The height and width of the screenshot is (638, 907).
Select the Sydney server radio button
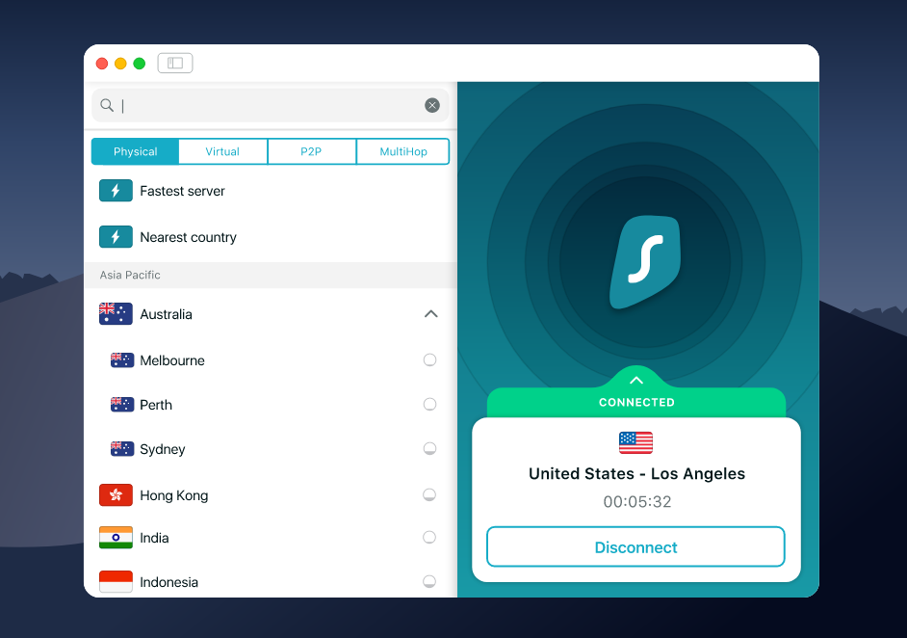[429, 448]
